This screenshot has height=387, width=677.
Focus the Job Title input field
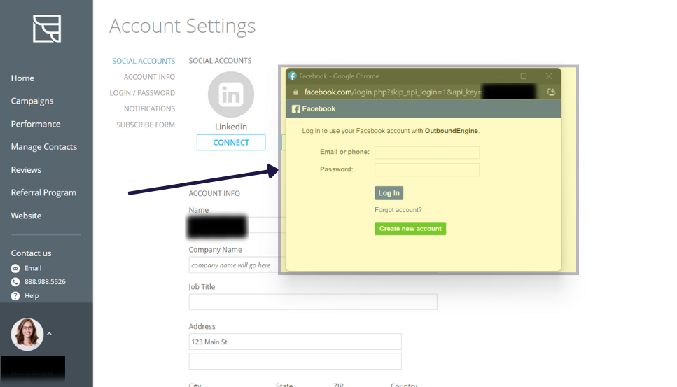tap(313, 302)
